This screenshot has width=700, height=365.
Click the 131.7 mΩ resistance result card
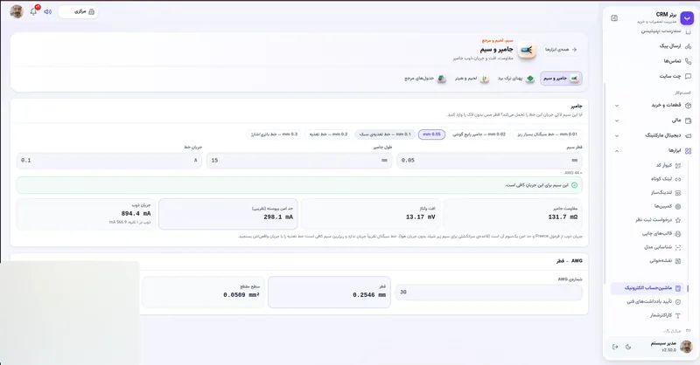coord(513,214)
